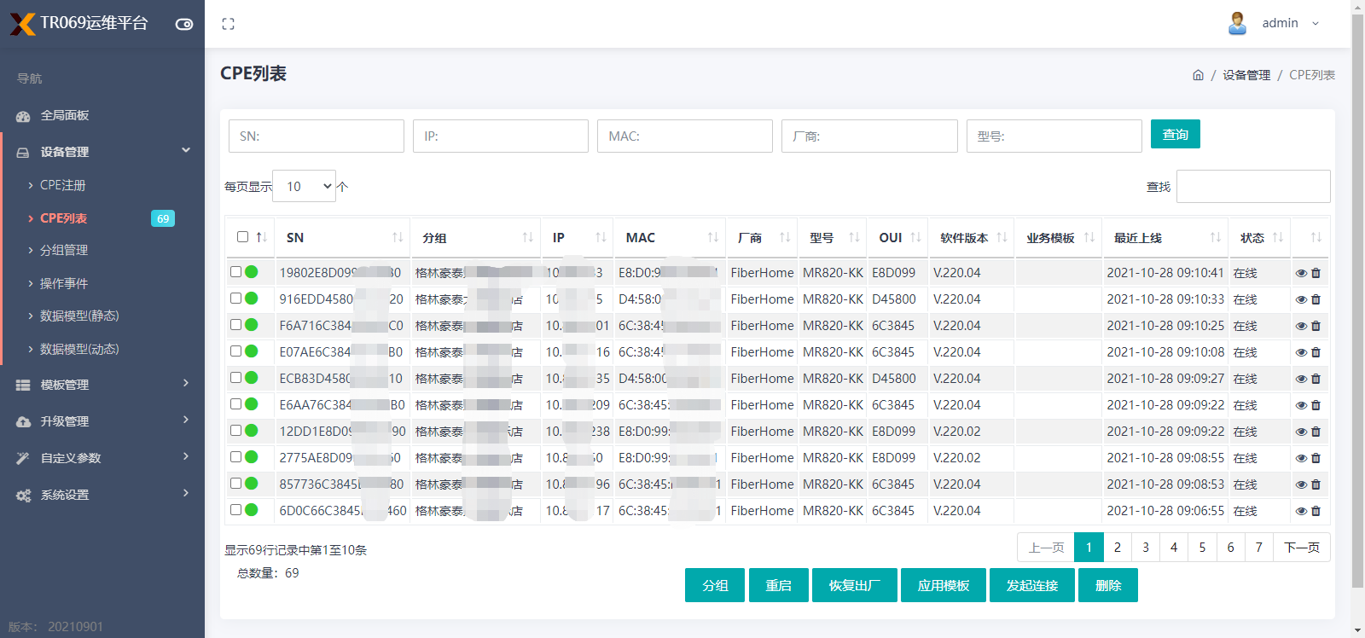Collapse the 设备管理 menu chevron
The width and height of the screenshot is (1365, 638).
coord(186,151)
